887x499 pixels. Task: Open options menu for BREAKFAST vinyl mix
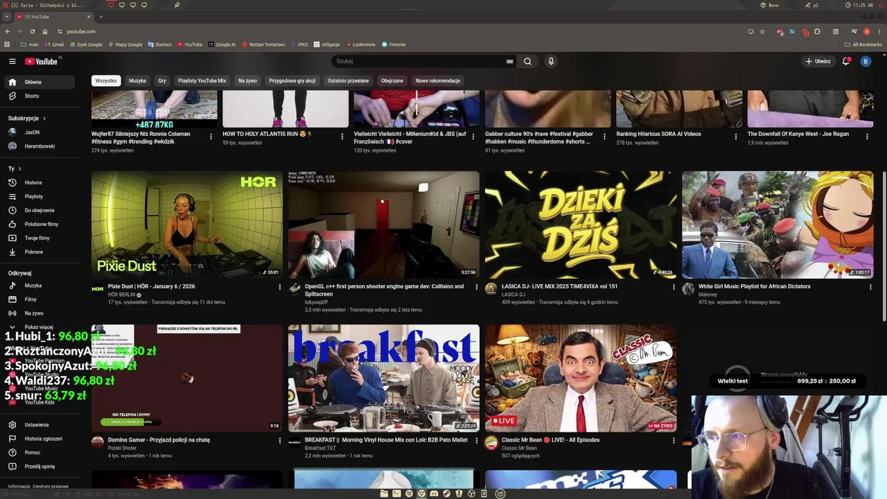pos(477,440)
